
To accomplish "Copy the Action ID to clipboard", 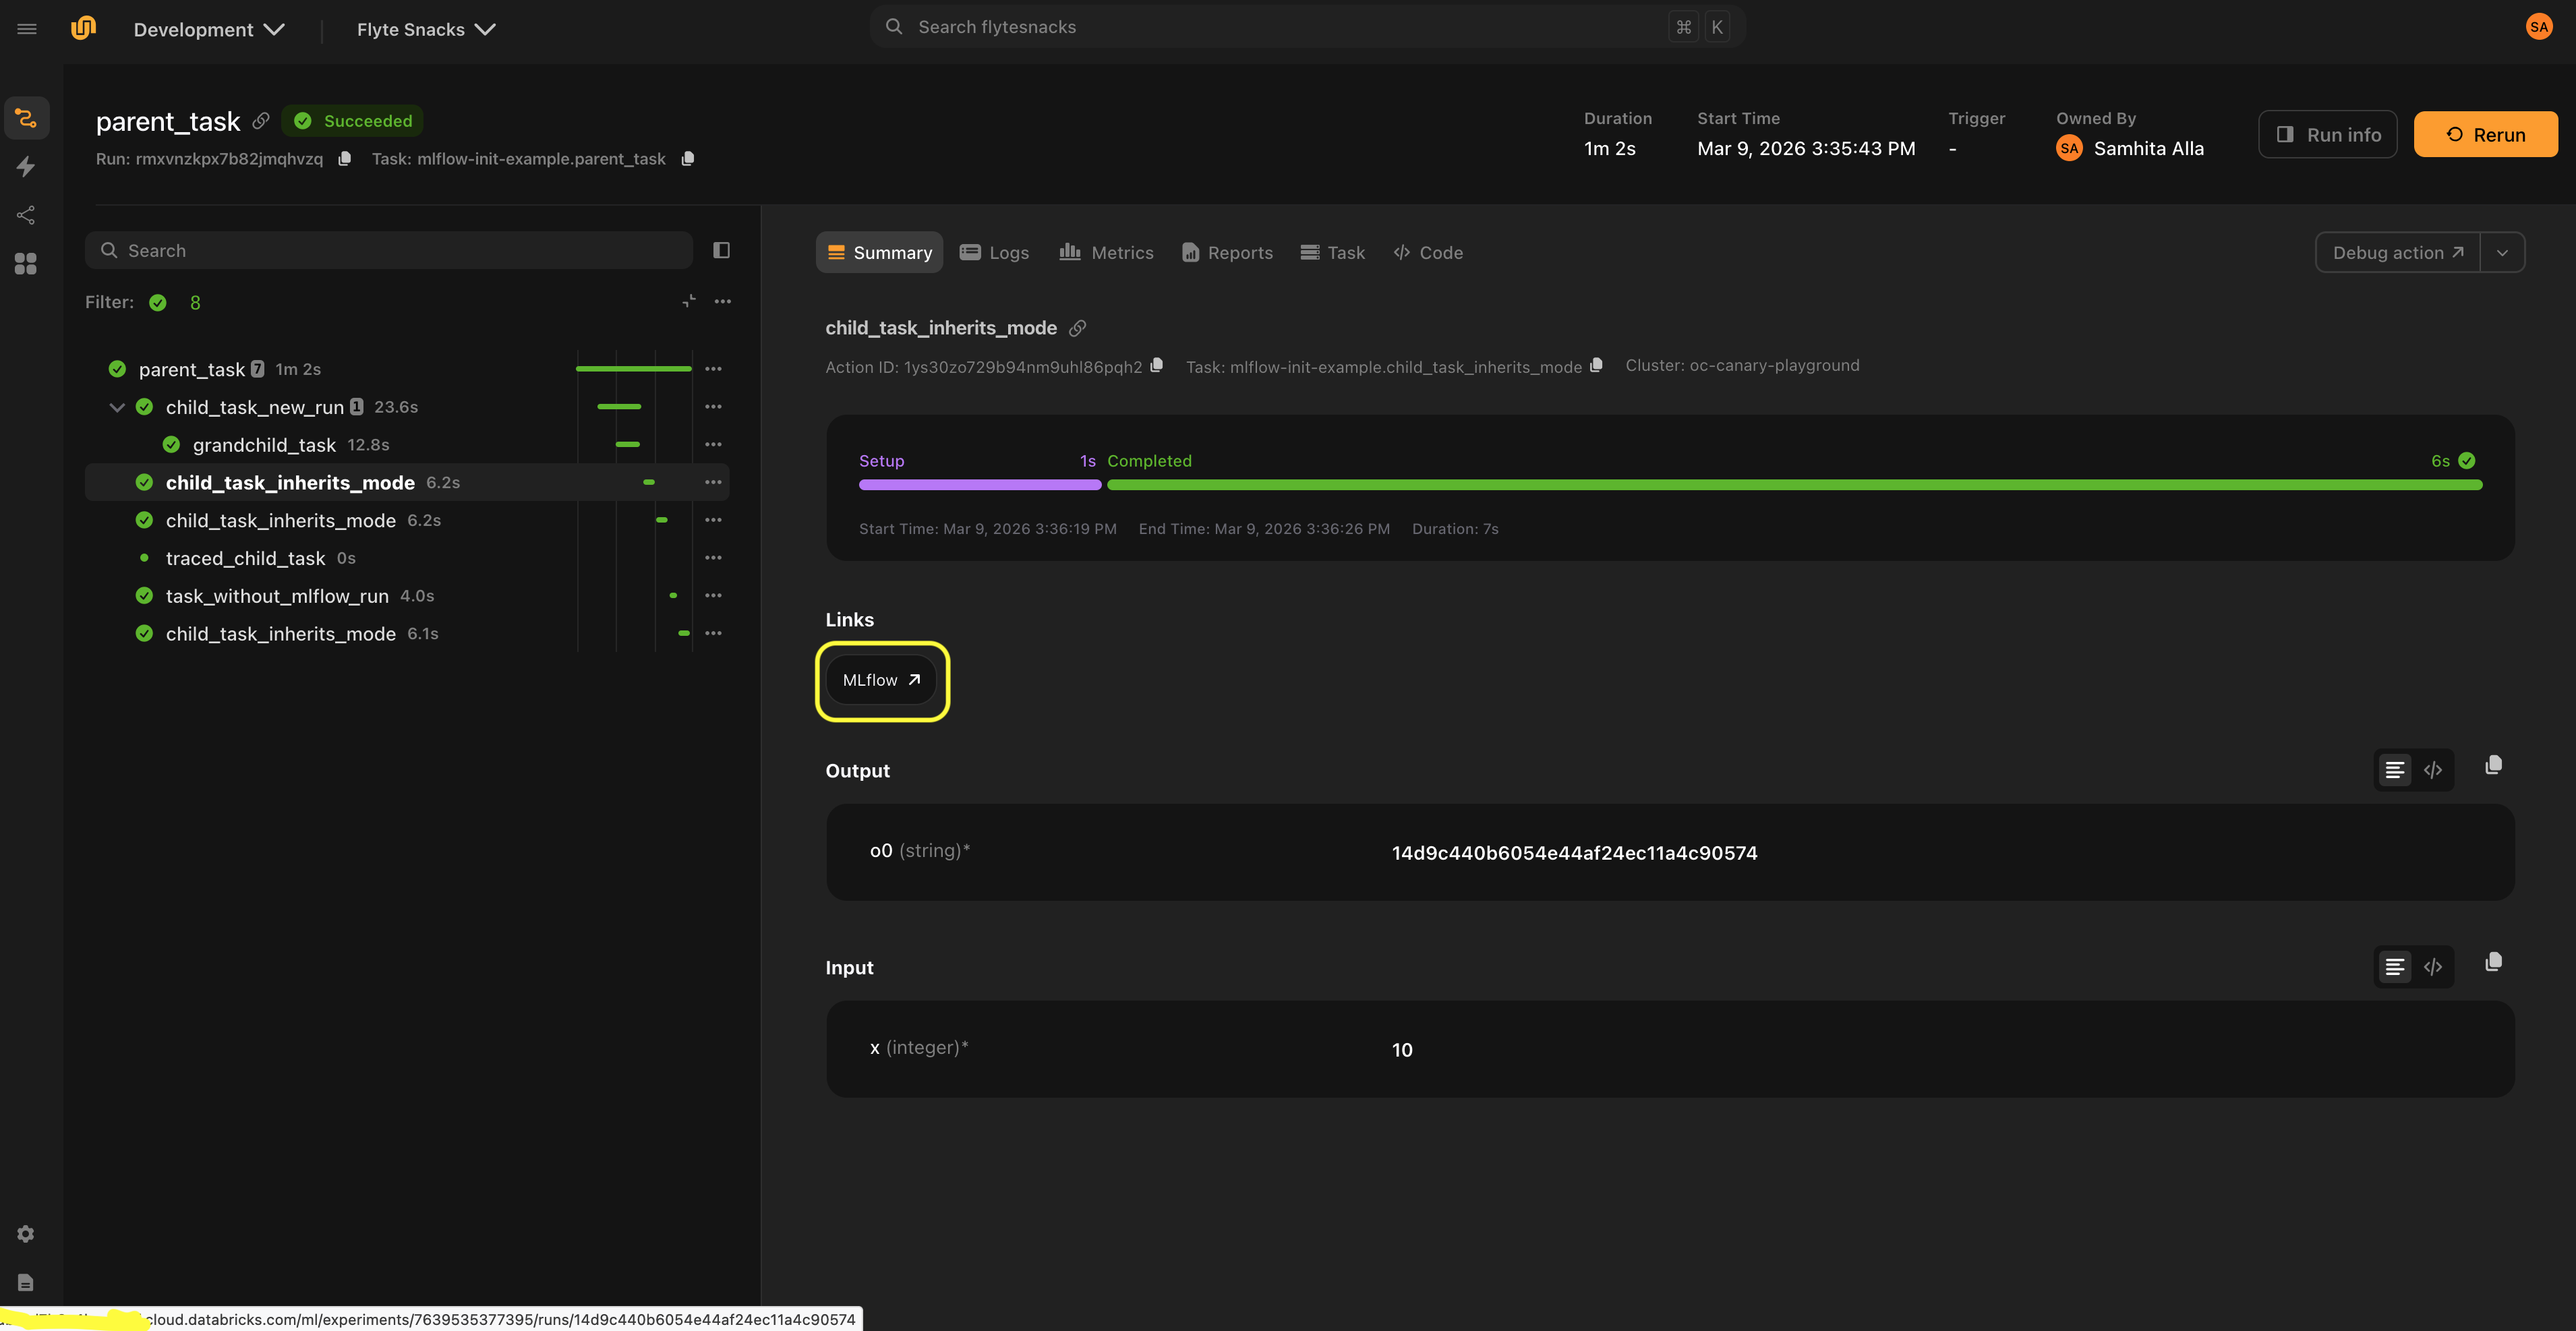I will 1157,366.
